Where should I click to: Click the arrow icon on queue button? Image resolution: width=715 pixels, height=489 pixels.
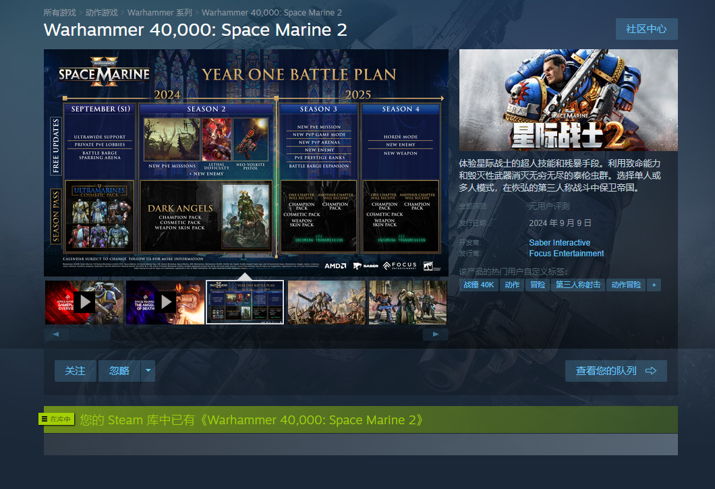pyautogui.click(x=651, y=371)
